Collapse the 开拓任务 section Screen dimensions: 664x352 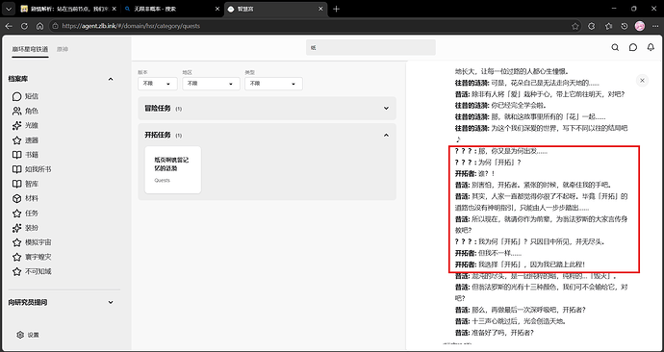386,136
